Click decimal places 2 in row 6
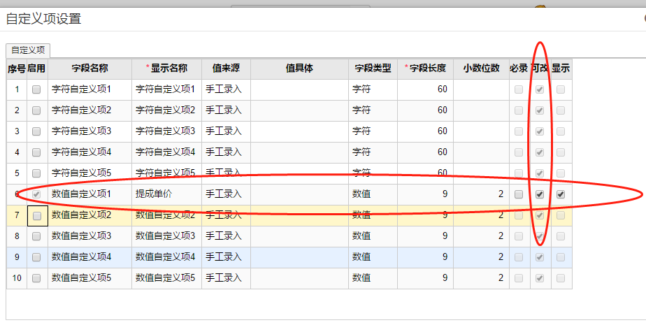 pos(481,194)
